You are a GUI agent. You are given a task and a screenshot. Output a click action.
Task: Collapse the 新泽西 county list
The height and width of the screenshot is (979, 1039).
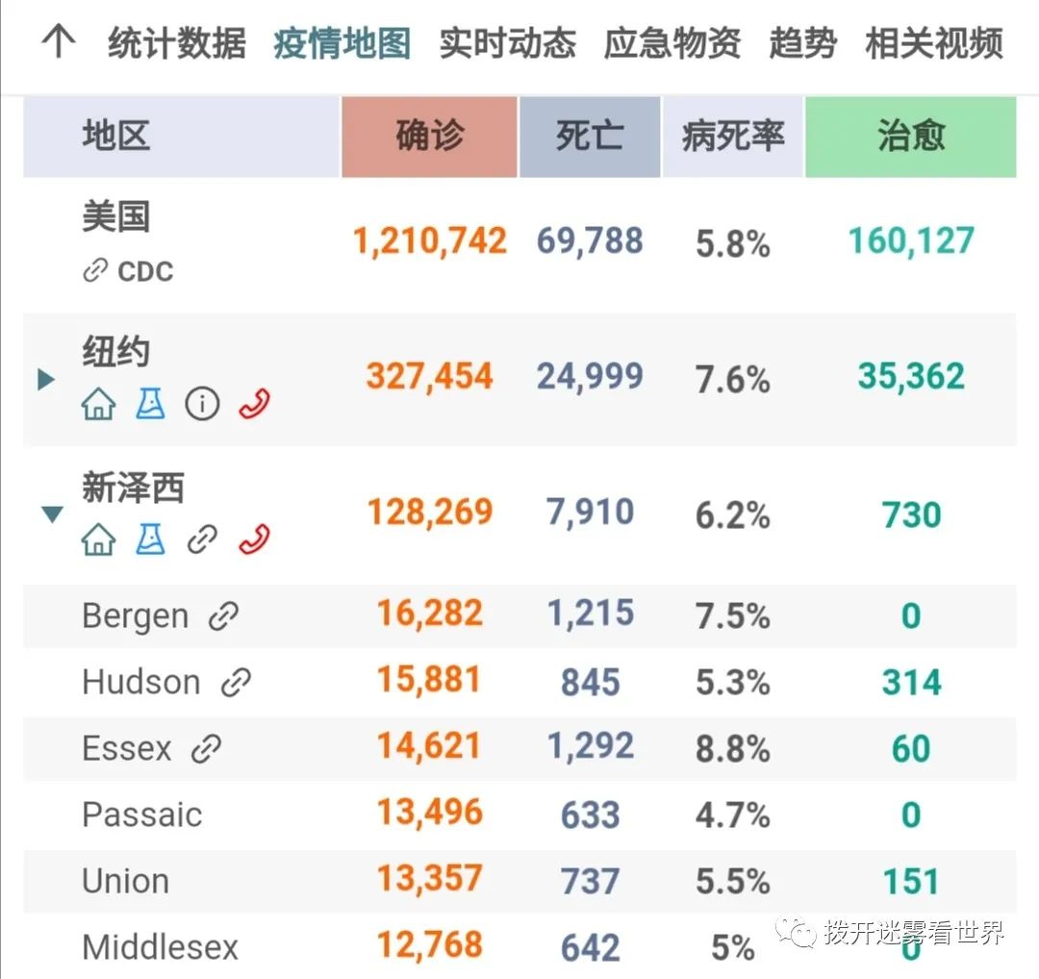click(52, 515)
